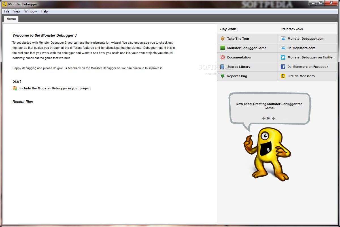Screen dimensions: 340x227
Task: Click Hire de Monsters link
Action: 307,76
